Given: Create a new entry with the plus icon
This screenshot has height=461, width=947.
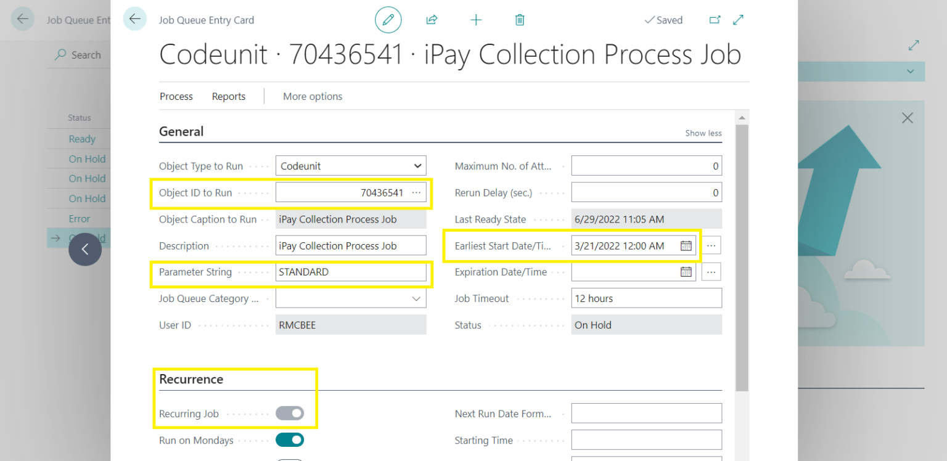Looking at the screenshot, I should click(x=476, y=19).
